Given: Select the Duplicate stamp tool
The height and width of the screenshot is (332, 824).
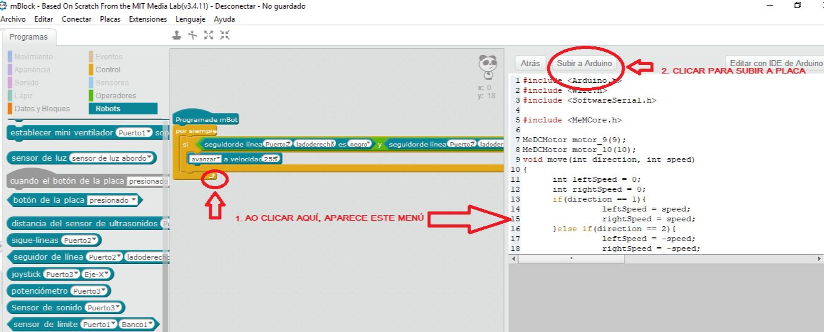Looking at the screenshot, I should [x=176, y=35].
